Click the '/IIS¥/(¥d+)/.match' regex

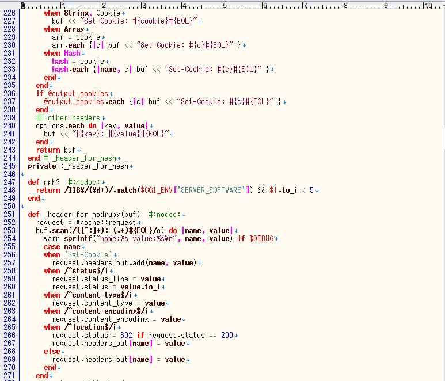(x=101, y=190)
